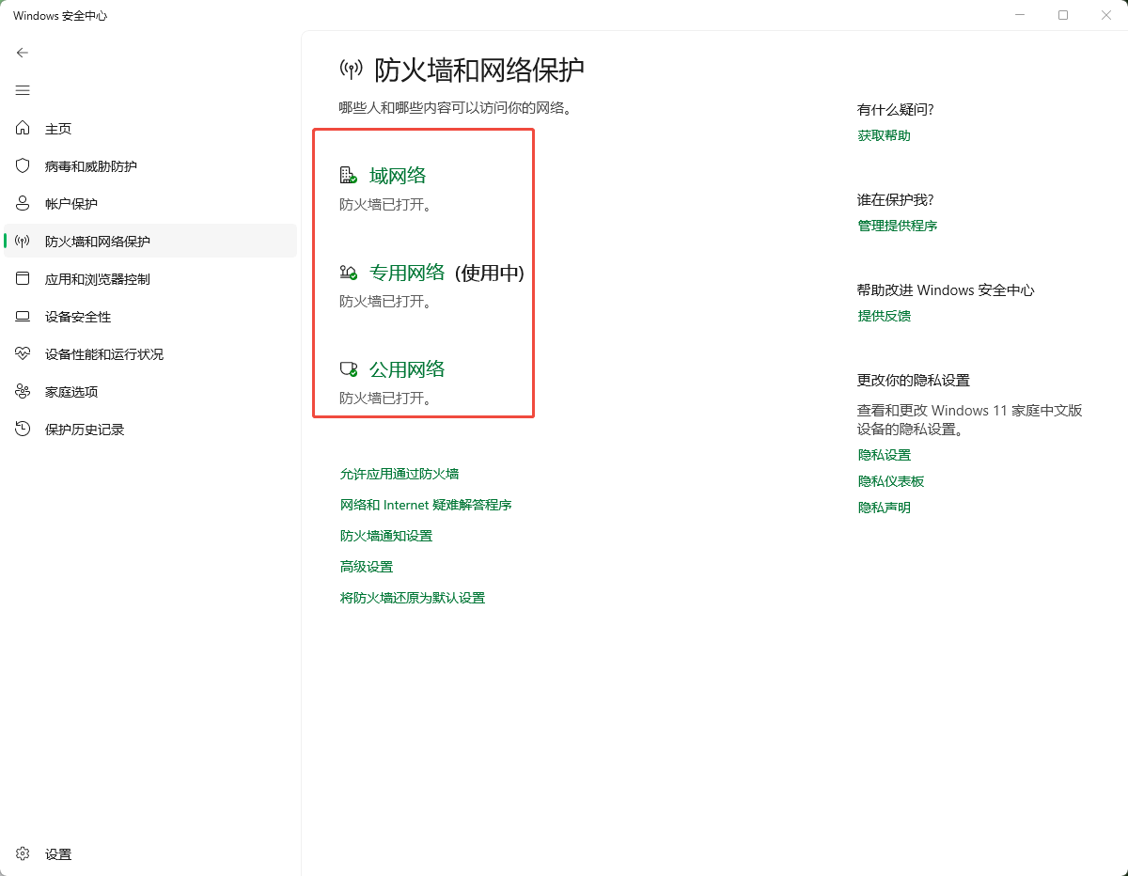Open 隐私仪表板 link
The image size is (1128, 876).
point(891,481)
